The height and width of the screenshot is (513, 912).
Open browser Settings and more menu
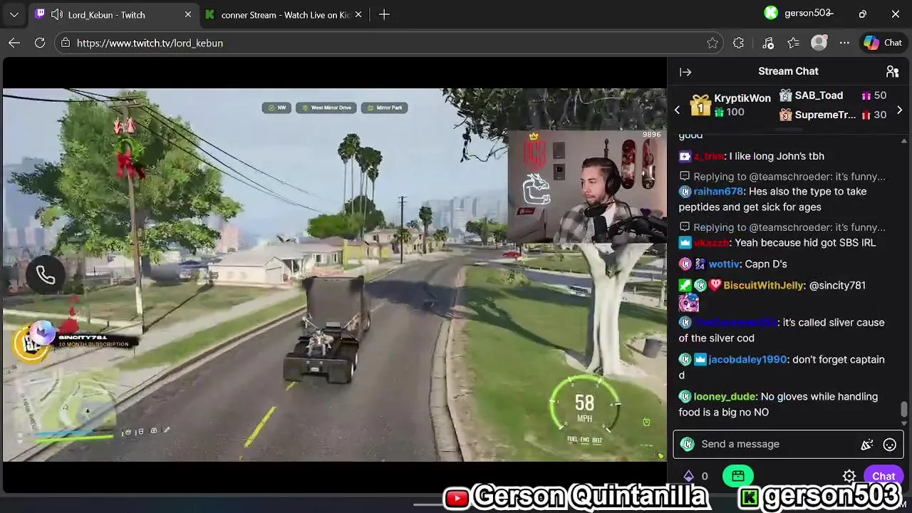(844, 43)
